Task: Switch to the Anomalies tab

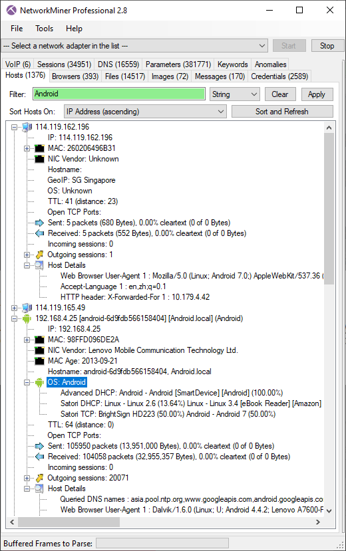Action: tap(270, 64)
